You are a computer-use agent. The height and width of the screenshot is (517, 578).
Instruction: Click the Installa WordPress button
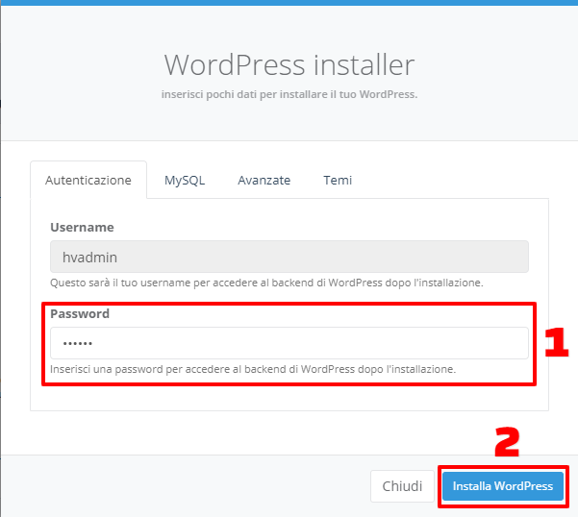pos(503,486)
